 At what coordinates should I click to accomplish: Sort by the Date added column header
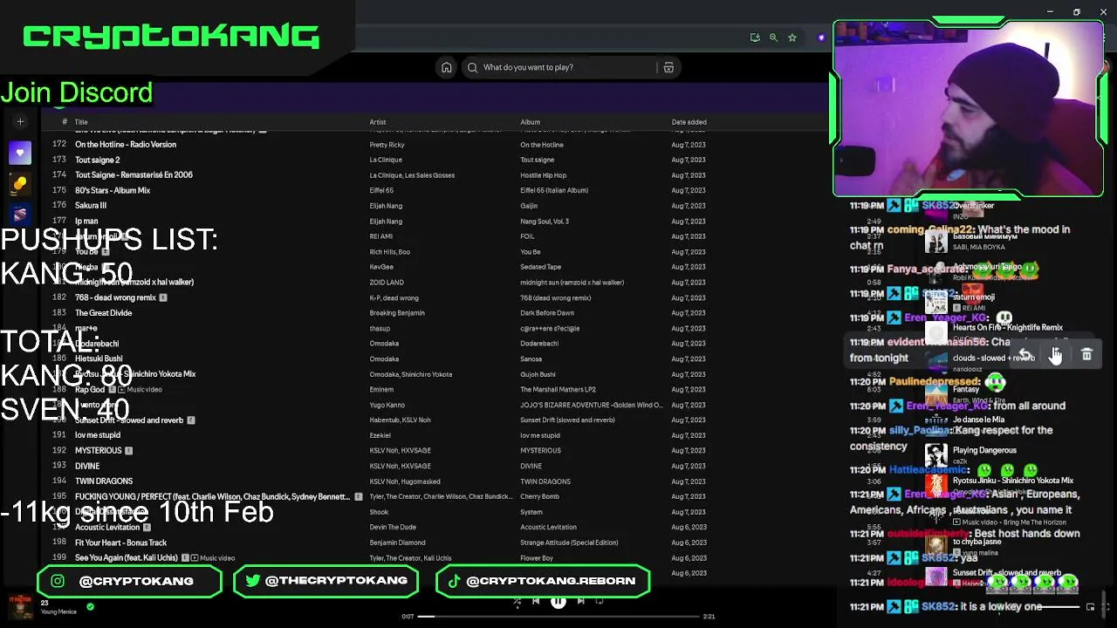coord(689,122)
